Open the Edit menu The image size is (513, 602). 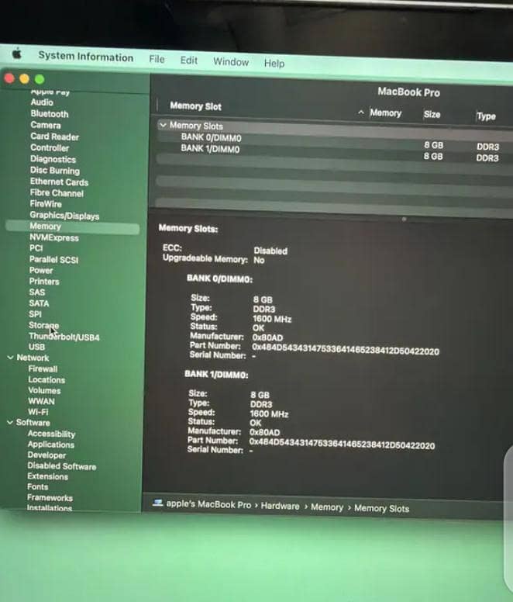[x=188, y=61]
